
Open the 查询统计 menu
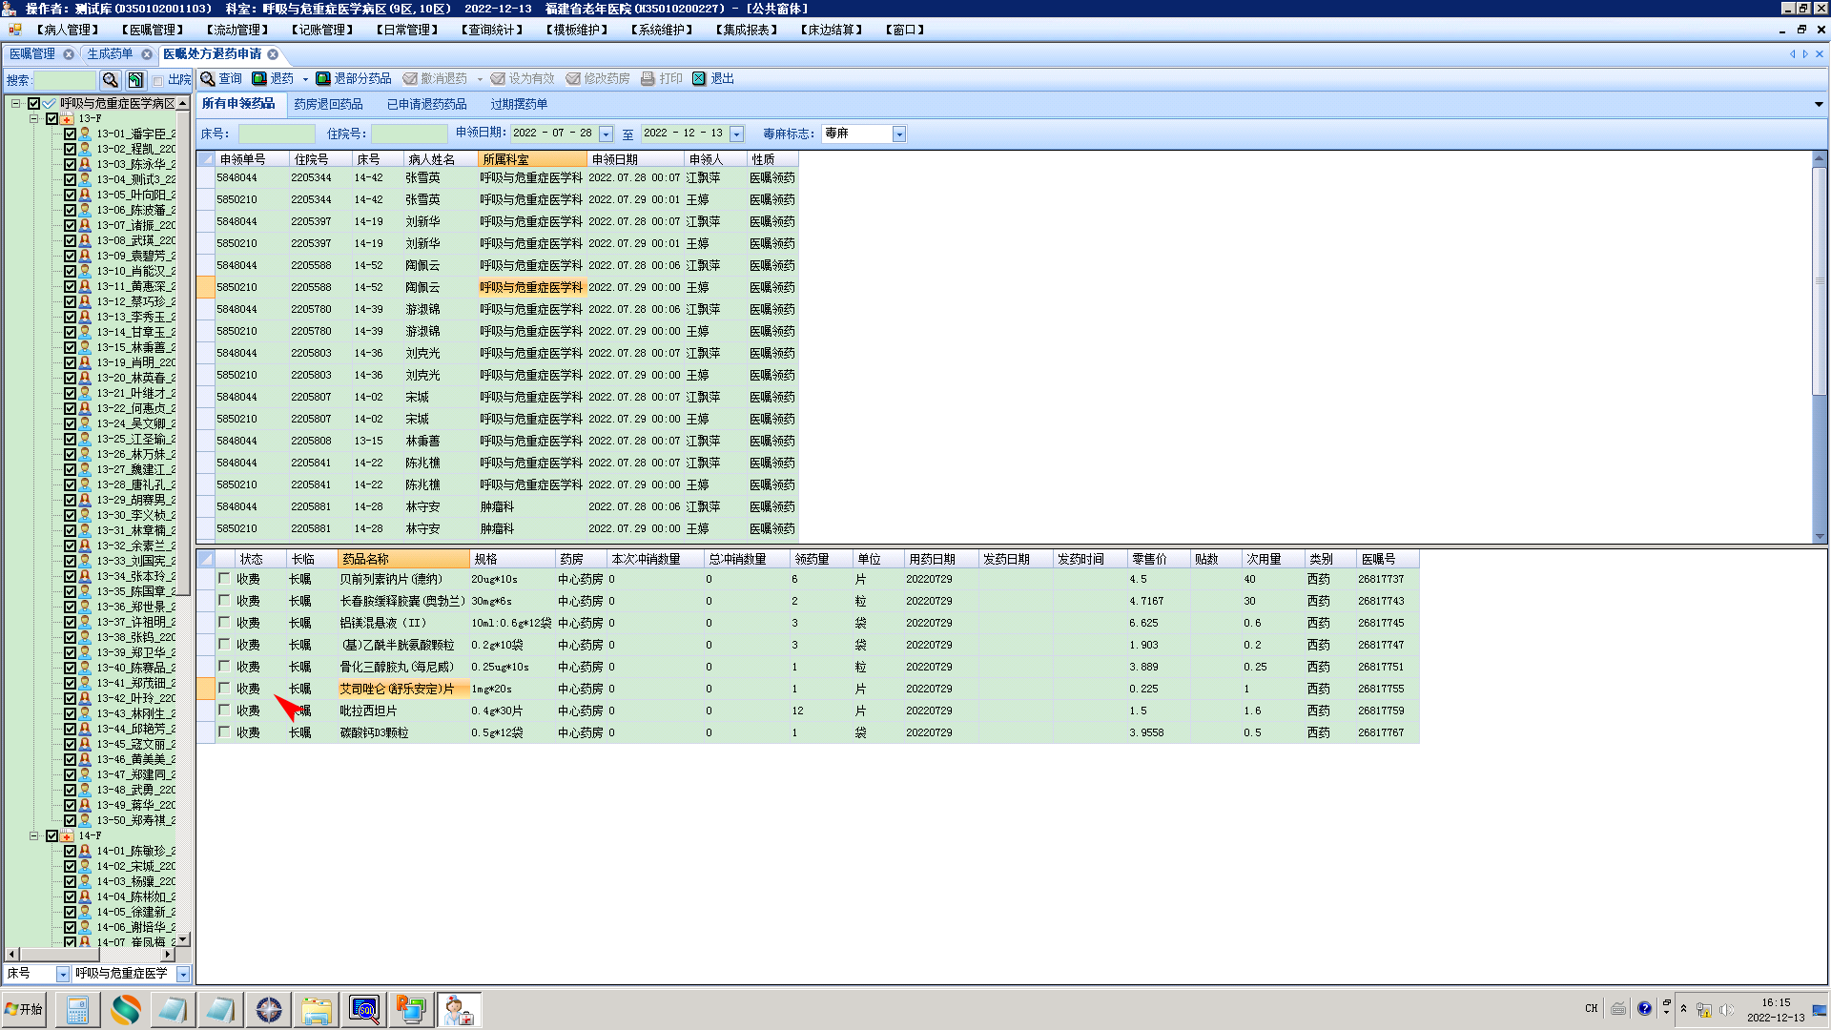[492, 30]
